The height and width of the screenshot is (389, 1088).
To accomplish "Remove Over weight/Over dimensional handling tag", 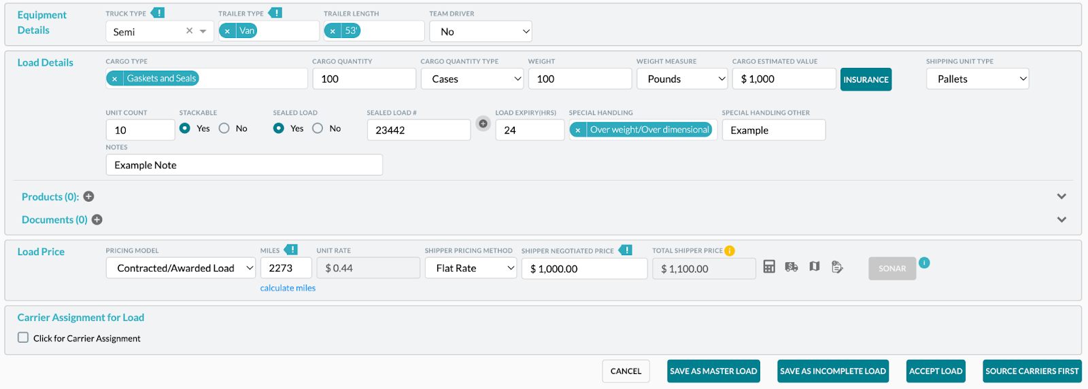I will (x=578, y=130).
